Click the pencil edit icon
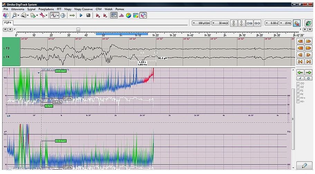The height and width of the screenshot is (174, 315). 304,165
